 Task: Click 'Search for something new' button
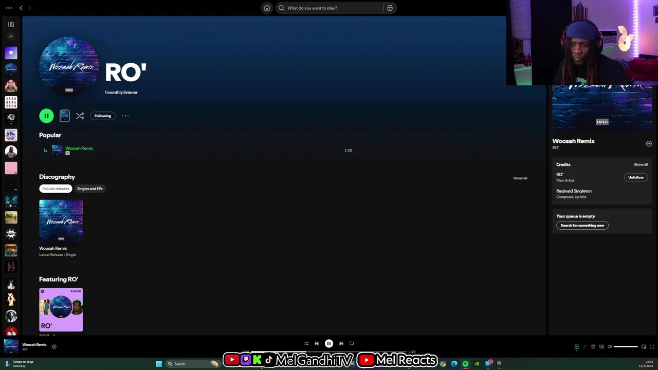[x=582, y=225]
